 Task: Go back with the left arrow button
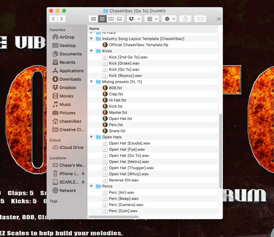click(x=53, y=19)
